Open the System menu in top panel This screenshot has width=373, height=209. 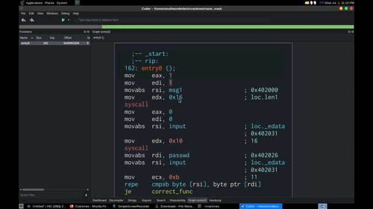(x=62, y=3)
